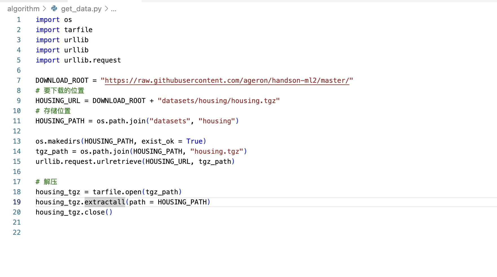Click the chevron after get_data.py breadcrumb

(106, 9)
